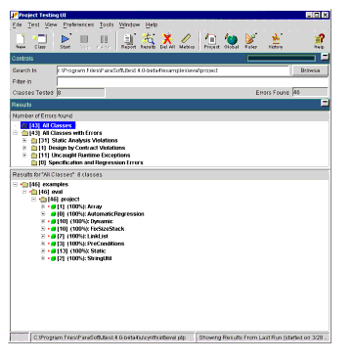
Task: Expand Static Analysis Violations node
Action: [24, 141]
